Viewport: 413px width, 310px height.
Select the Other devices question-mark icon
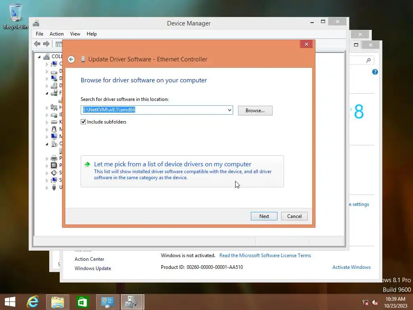tap(54, 144)
